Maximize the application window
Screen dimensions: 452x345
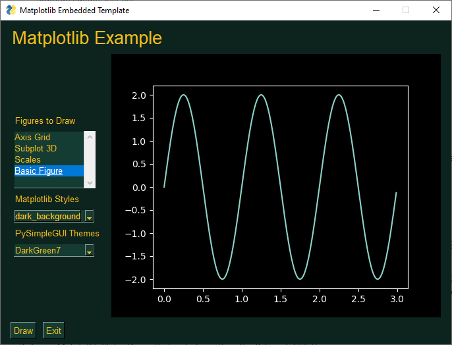coord(406,10)
